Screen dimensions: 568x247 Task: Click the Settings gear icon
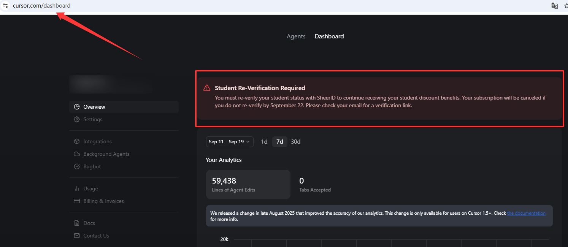76,119
